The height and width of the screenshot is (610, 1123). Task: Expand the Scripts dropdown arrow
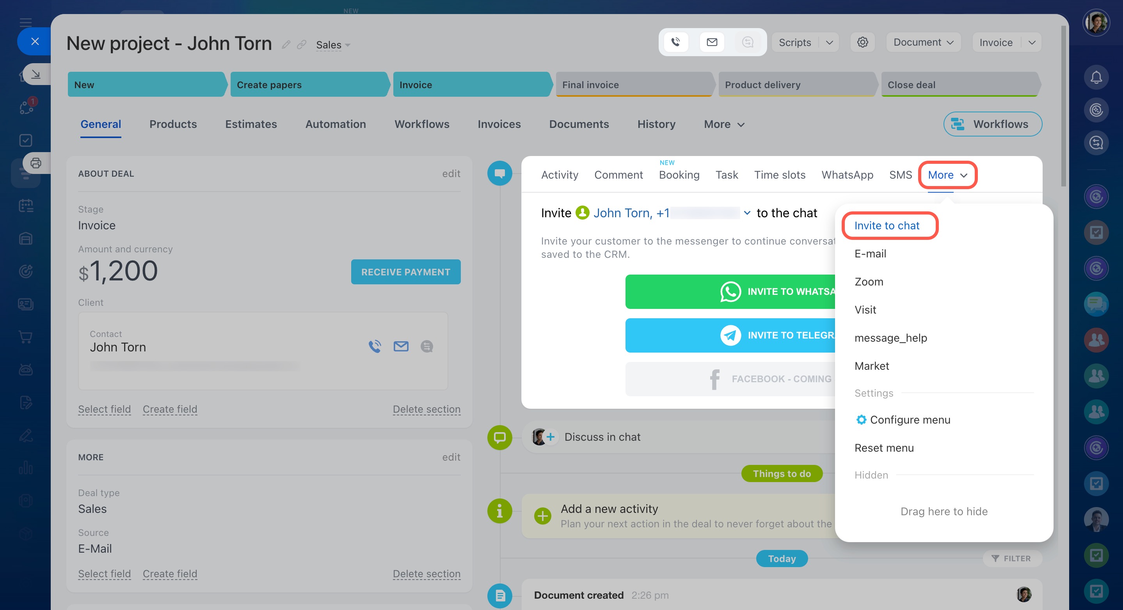829,42
